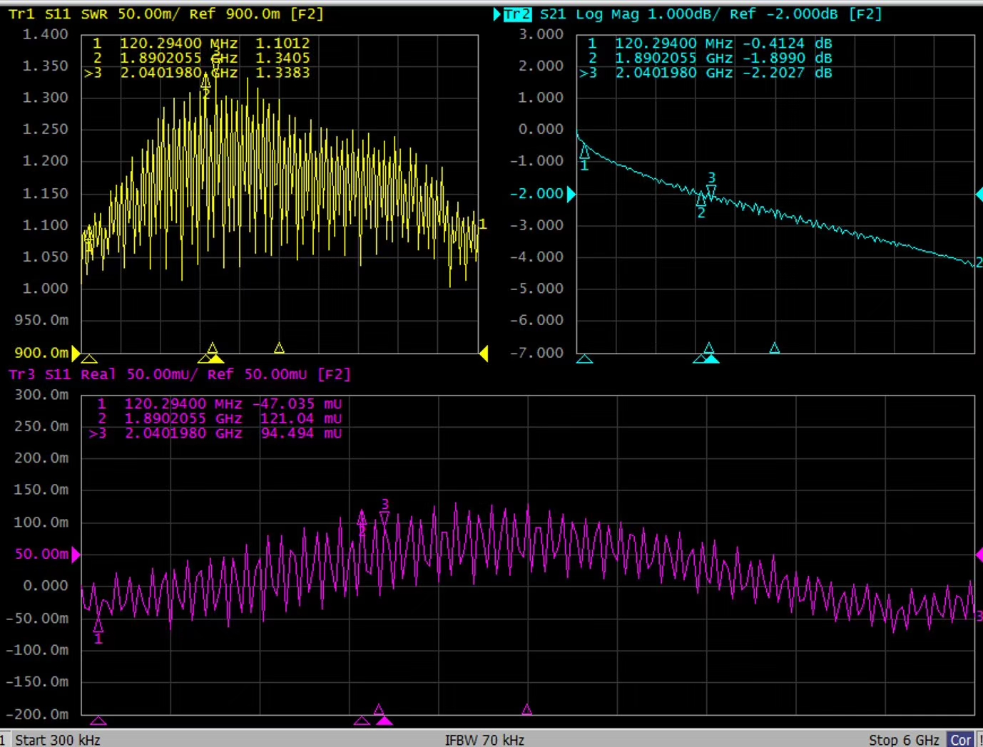Click the highlighted Tr2 active trace label
Screen dimensions: 983x747
click(x=517, y=14)
